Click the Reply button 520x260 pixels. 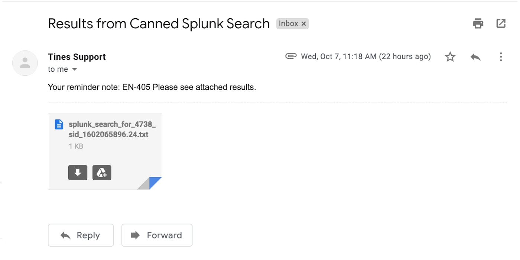[81, 235]
